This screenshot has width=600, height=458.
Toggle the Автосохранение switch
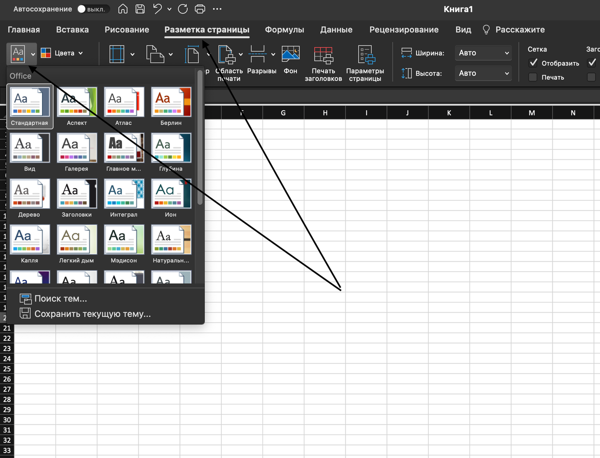[93, 9]
